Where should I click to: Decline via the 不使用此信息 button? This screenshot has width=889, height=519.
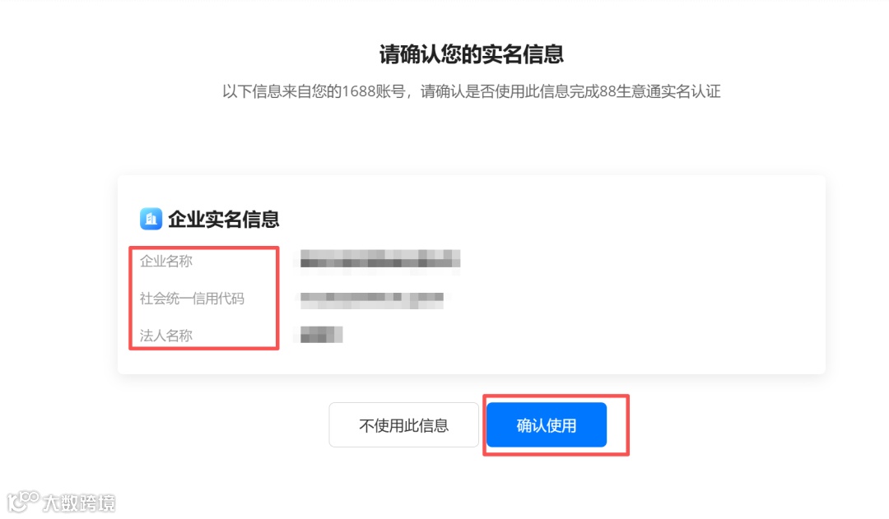(x=403, y=425)
